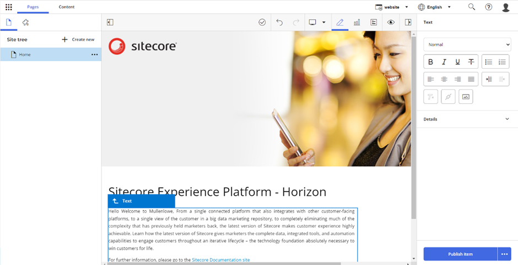Click the Publish item button
The height and width of the screenshot is (265, 518).
(460, 254)
